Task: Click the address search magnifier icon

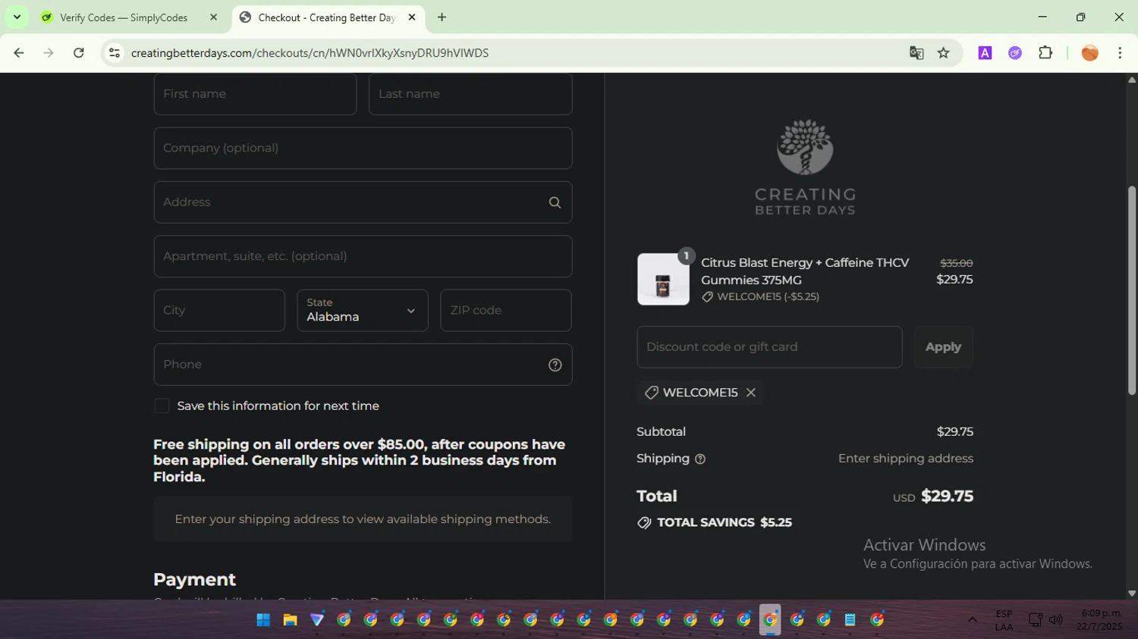Action: tap(555, 202)
